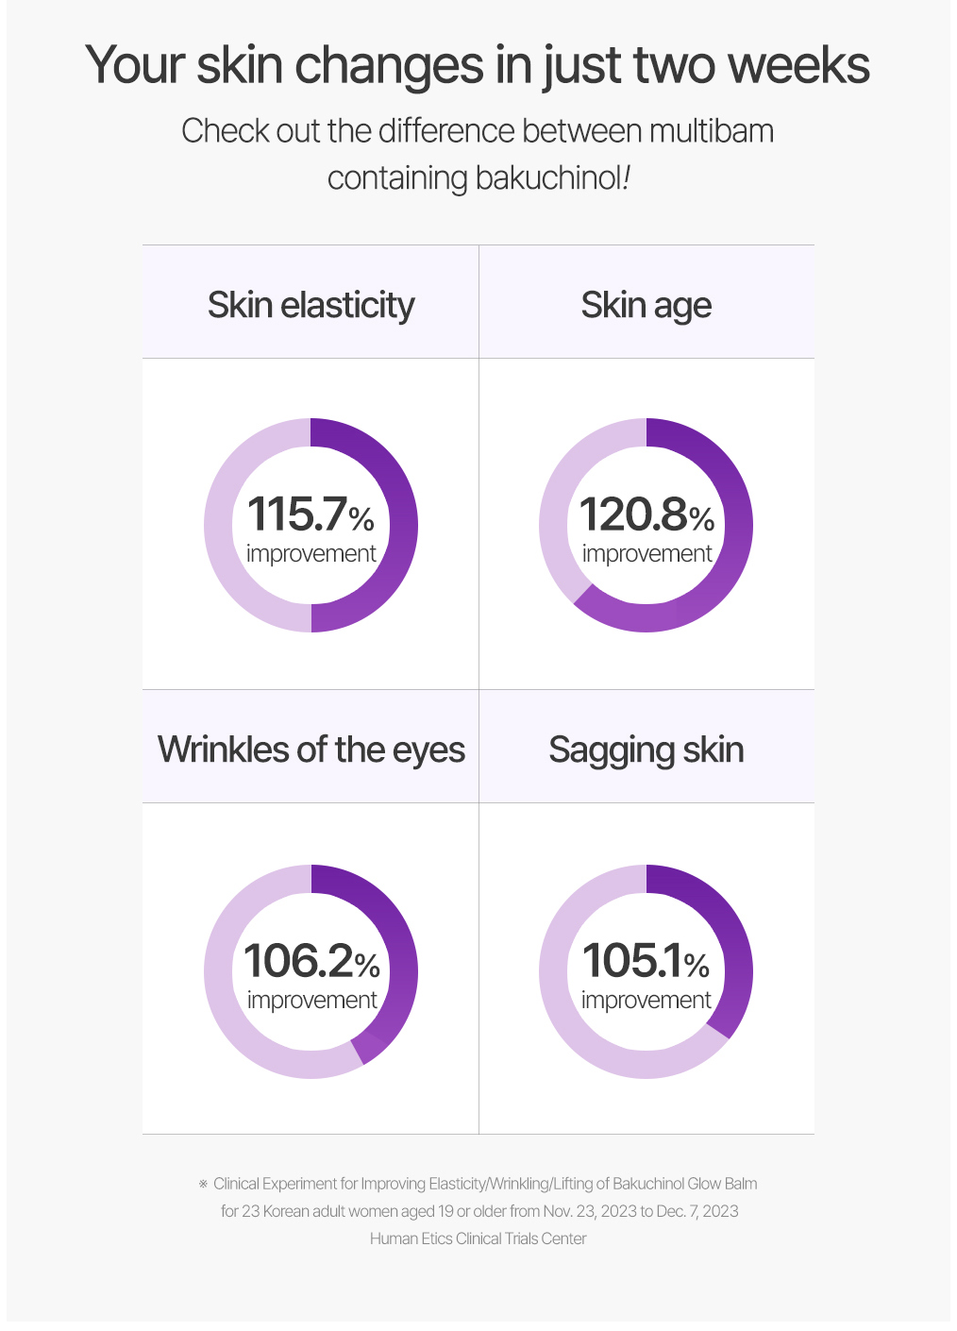The height and width of the screenshot is (1331, 957).
Task: Click the 'containing bakuchinol!' text line
Action: [478, 177]
